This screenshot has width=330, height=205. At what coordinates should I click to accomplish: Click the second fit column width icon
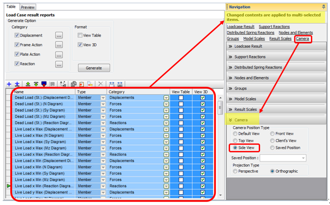pos(120,84)
